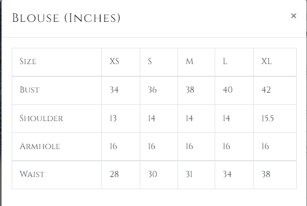This screenshot has width=307, height=206.
Task: Select the Bust row label
Action: tap(30, 90)
